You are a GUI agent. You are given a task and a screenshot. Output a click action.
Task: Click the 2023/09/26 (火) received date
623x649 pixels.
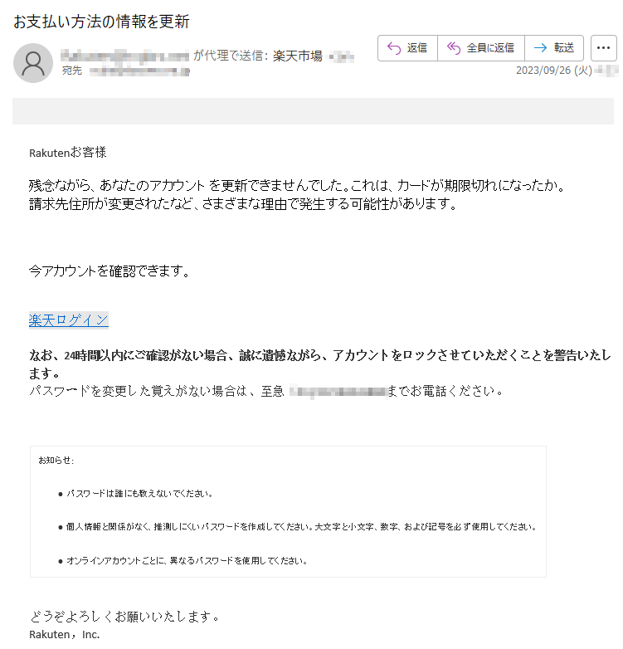coord(554,71)
